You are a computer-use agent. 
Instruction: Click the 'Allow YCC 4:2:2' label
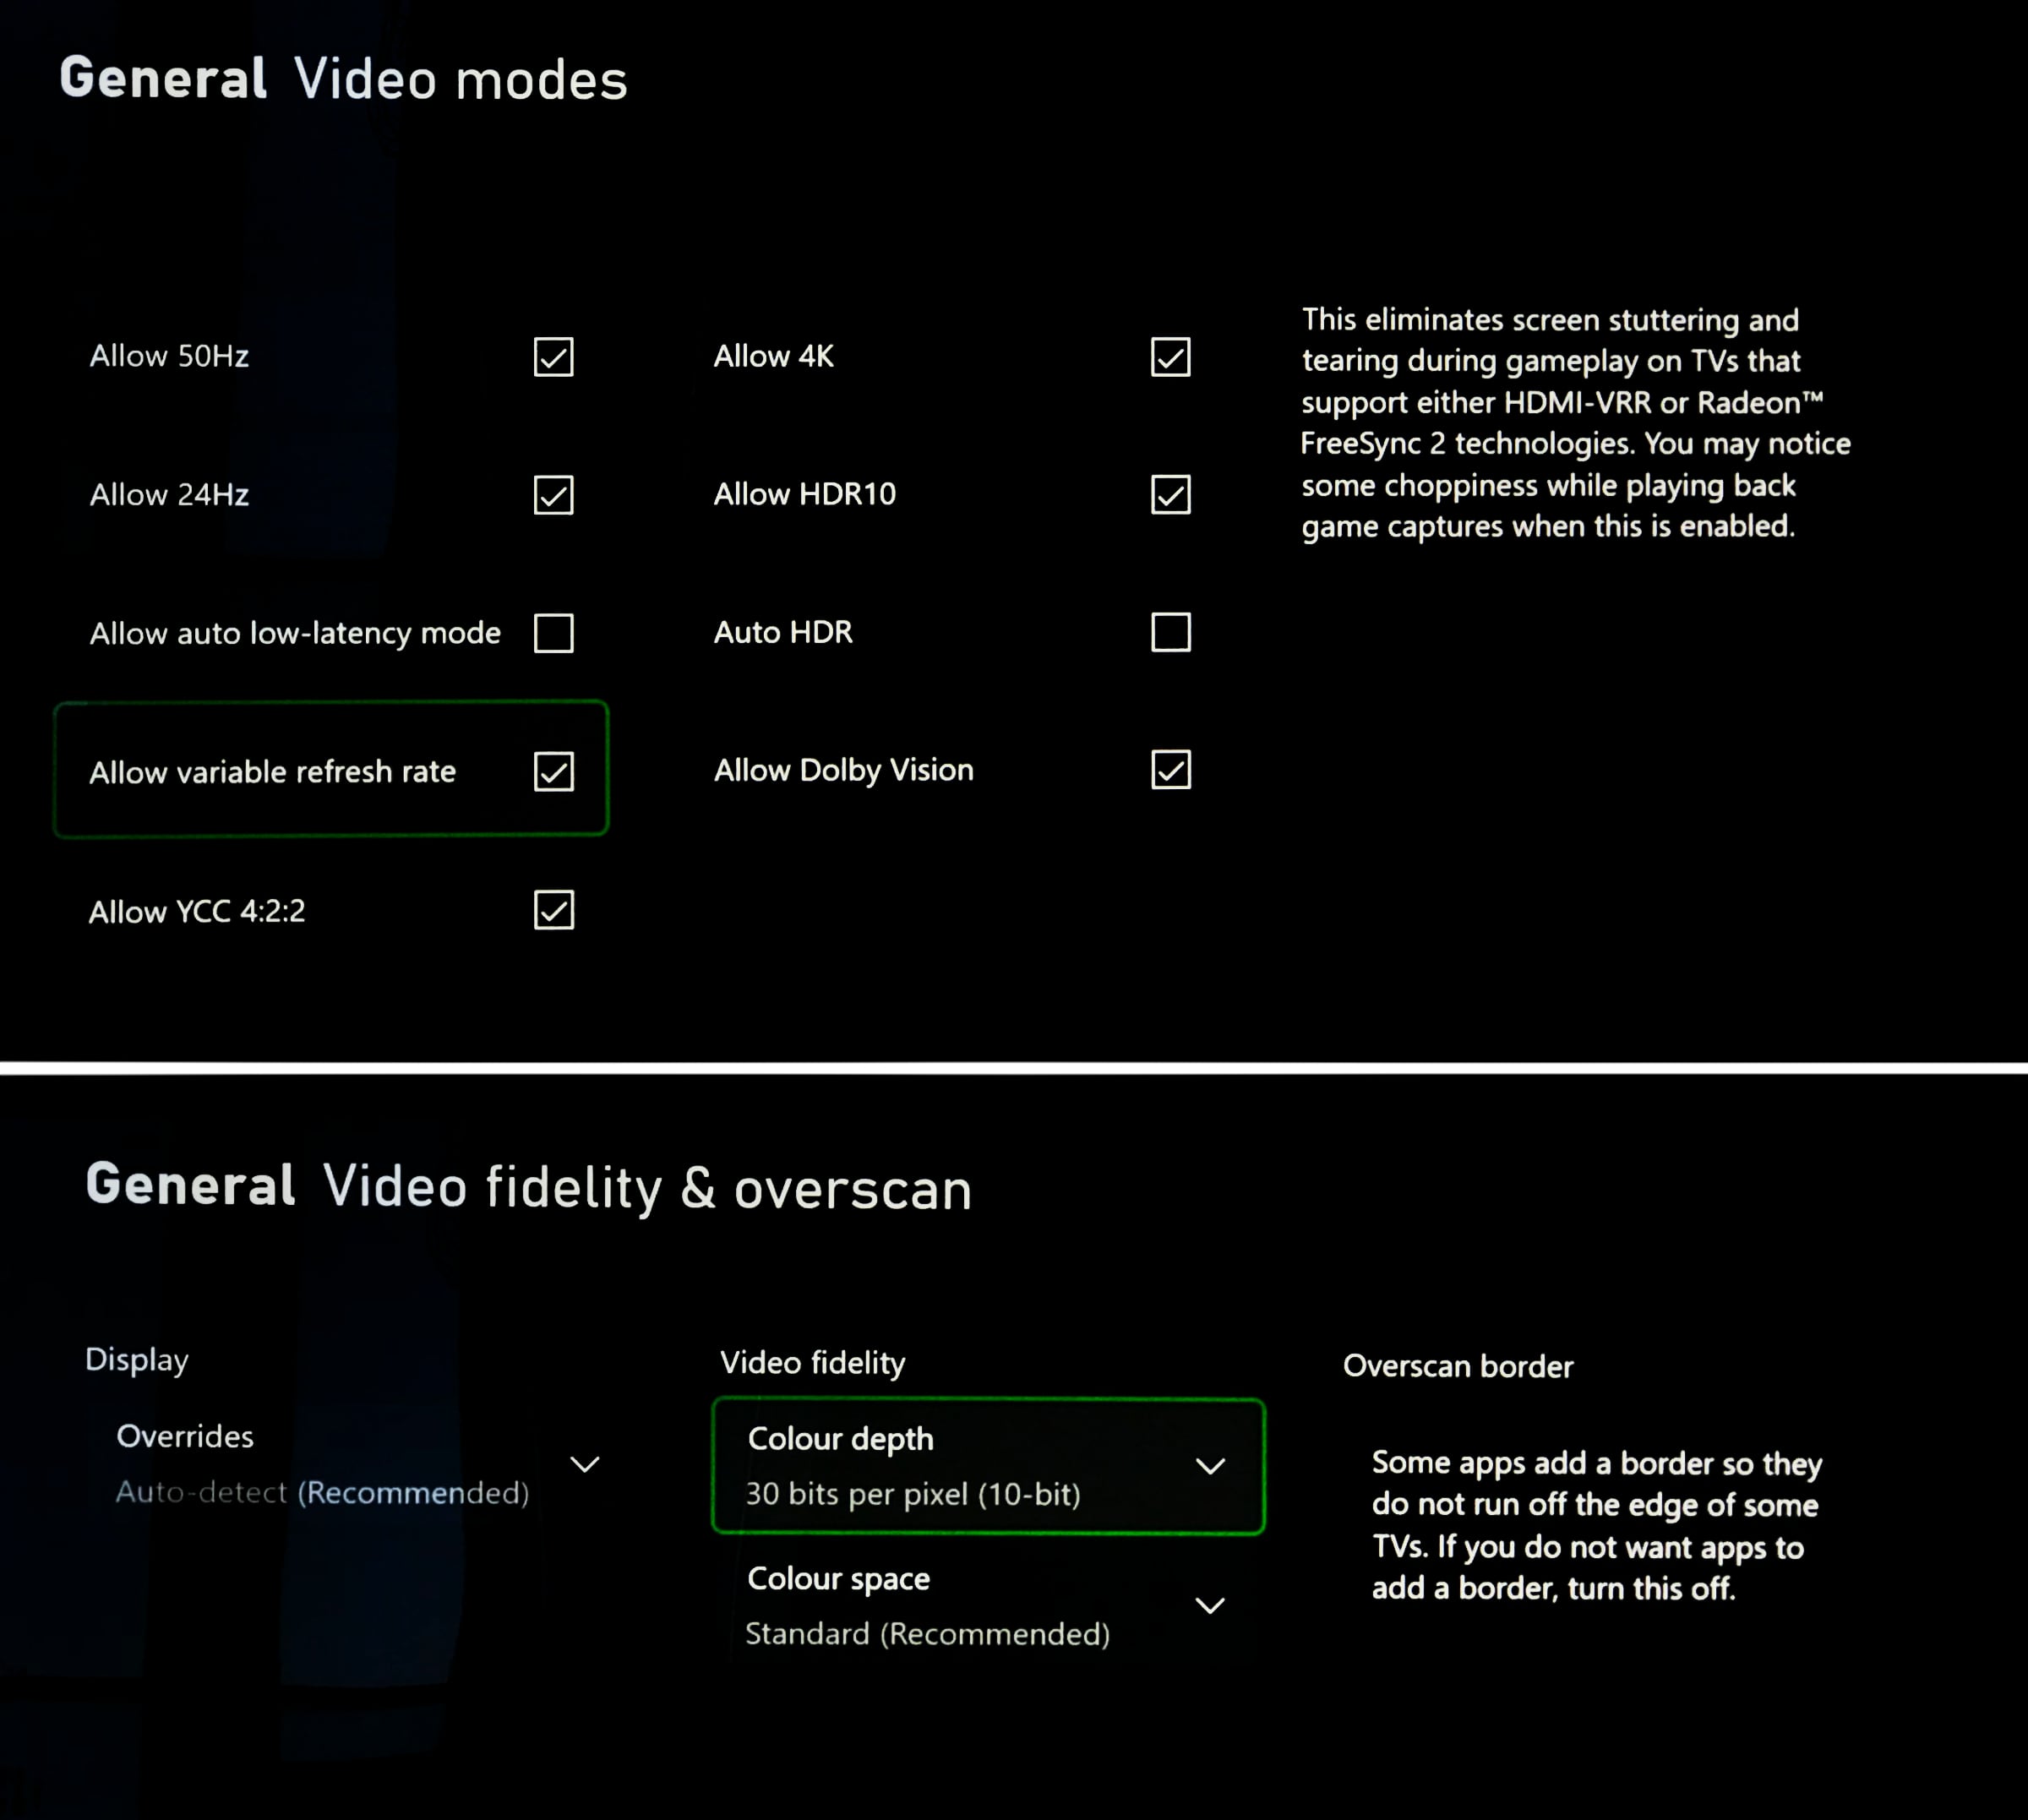point(197,911)
